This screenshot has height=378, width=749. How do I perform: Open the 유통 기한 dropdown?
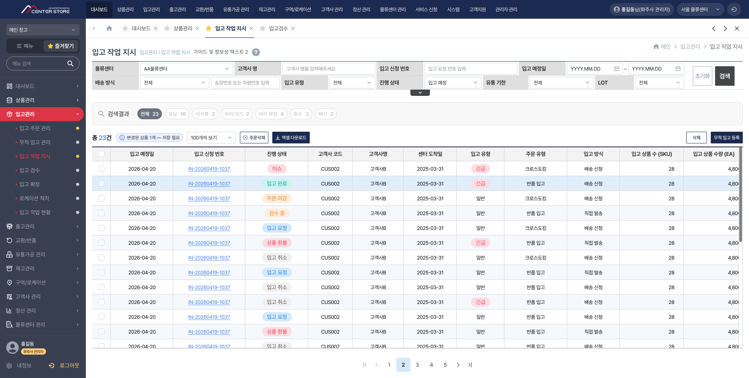(x=561, y=83)
